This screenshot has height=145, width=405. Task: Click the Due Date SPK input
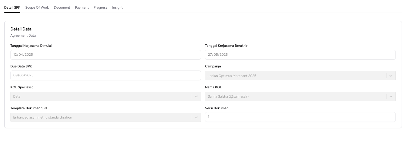point(106,75)
